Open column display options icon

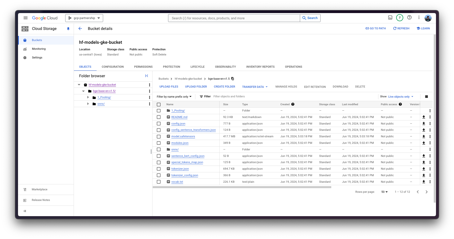click(x=426, y=97)
